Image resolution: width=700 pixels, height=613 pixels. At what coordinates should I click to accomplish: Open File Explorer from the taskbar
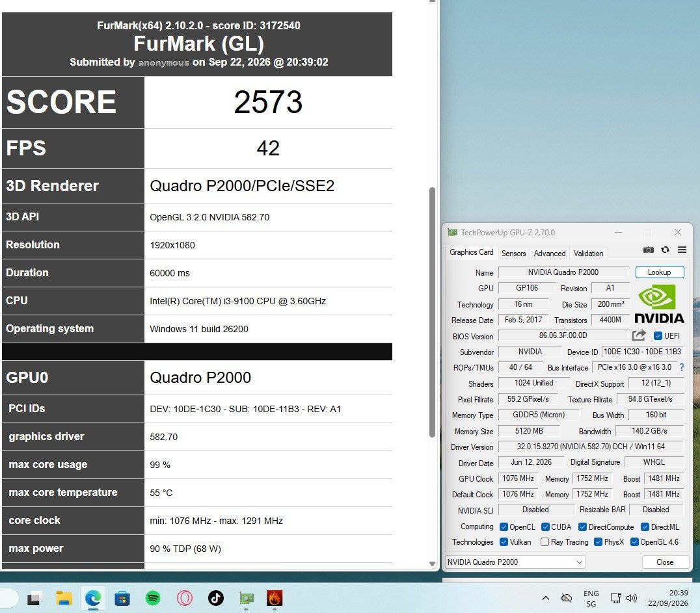click(64, 598)
